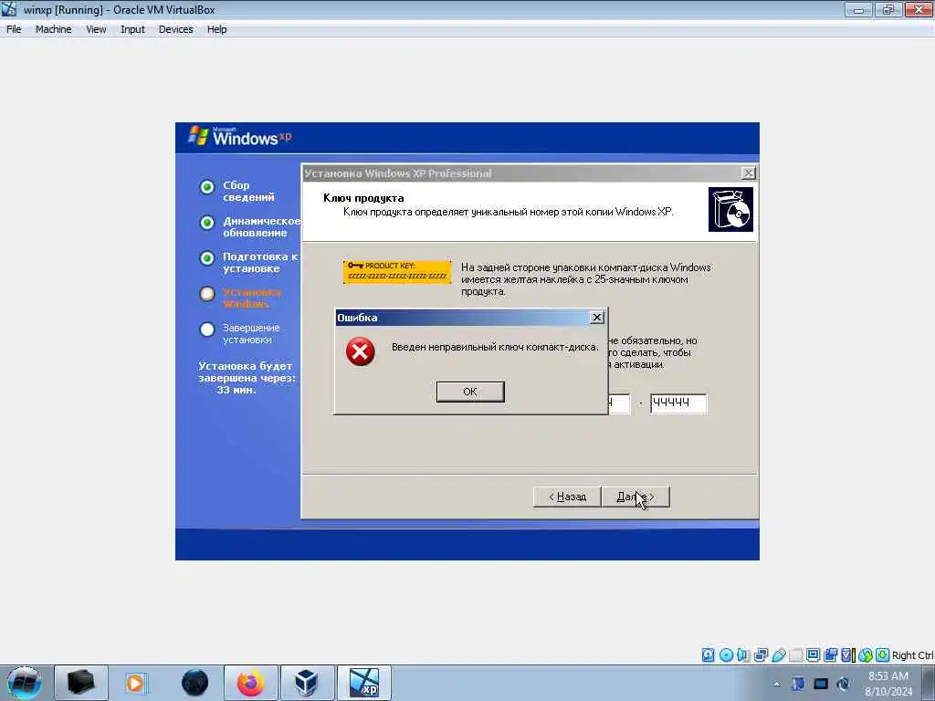Click the network adapter status icon
This screenshot has height=701, width=935.
click(x=761, y=655)
